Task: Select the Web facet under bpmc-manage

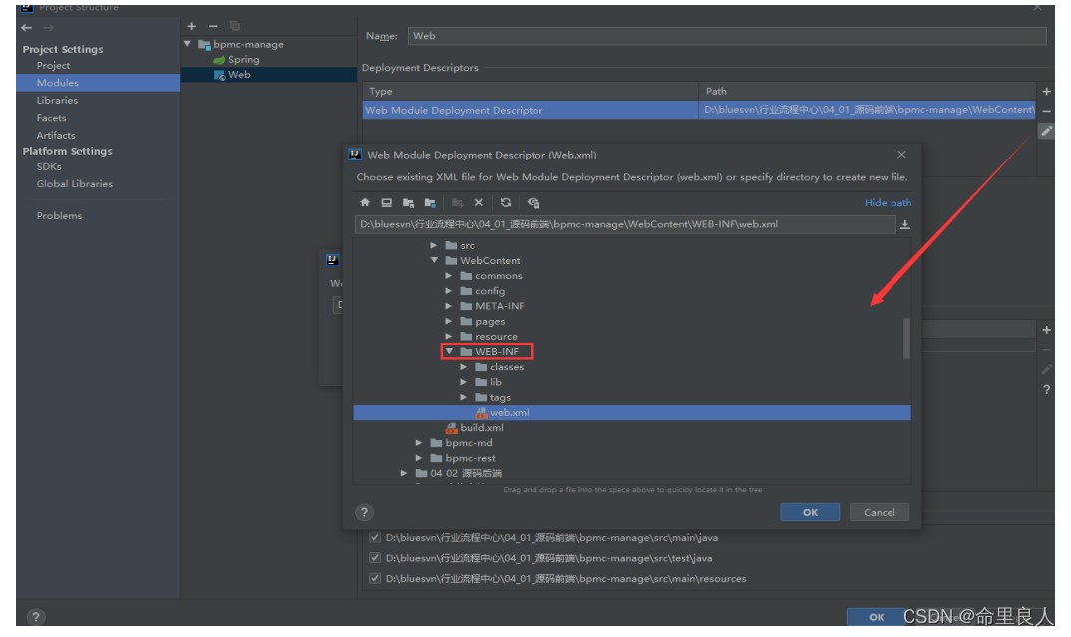Action: pyautogui.click(x=233, y=75)
